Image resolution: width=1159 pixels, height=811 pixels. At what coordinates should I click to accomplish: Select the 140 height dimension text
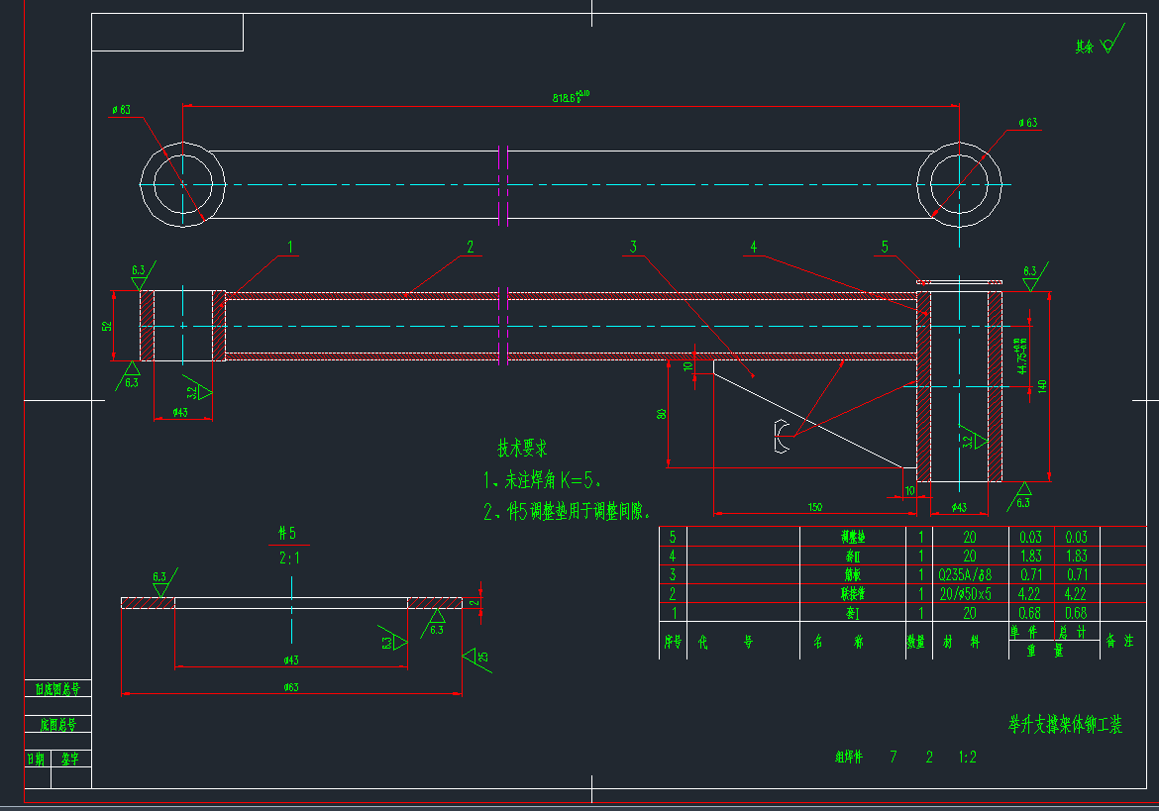tap(1042, 385)
